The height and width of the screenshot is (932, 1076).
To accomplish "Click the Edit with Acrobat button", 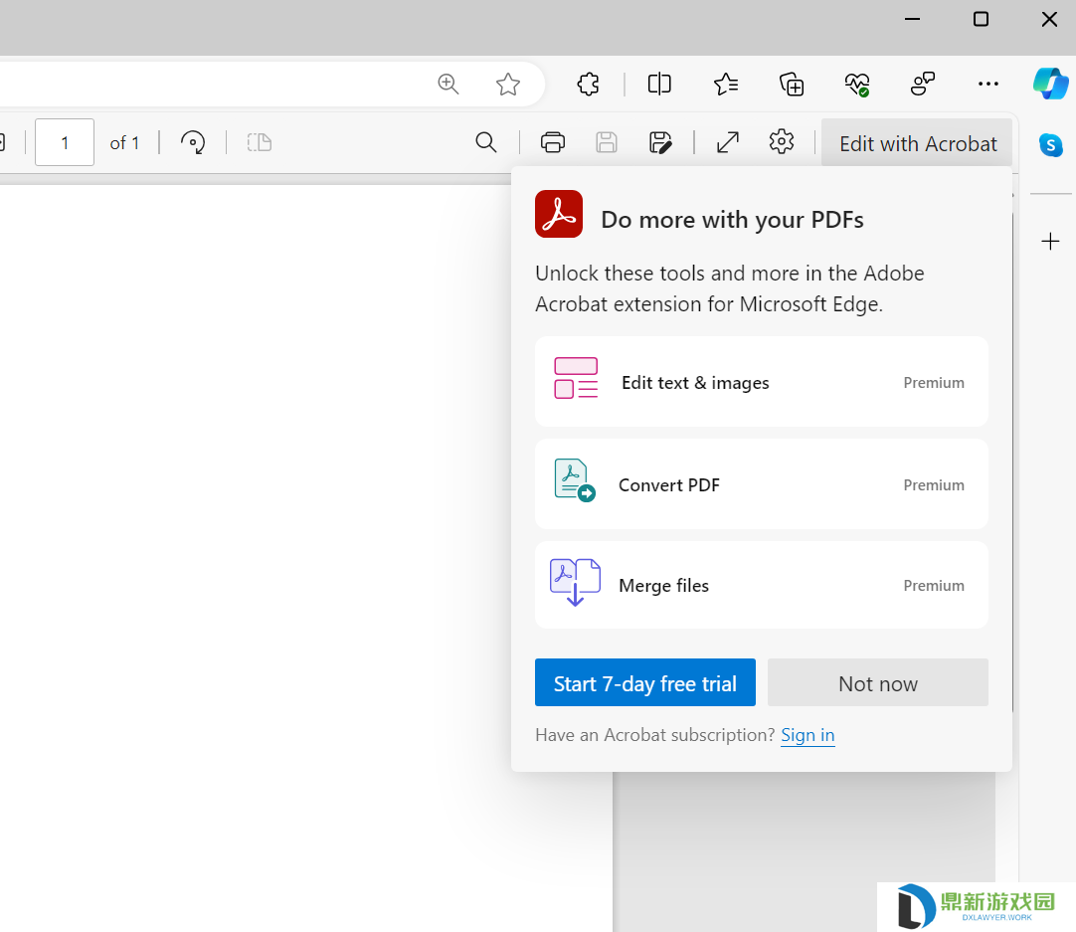I will [x=918, y=143].
